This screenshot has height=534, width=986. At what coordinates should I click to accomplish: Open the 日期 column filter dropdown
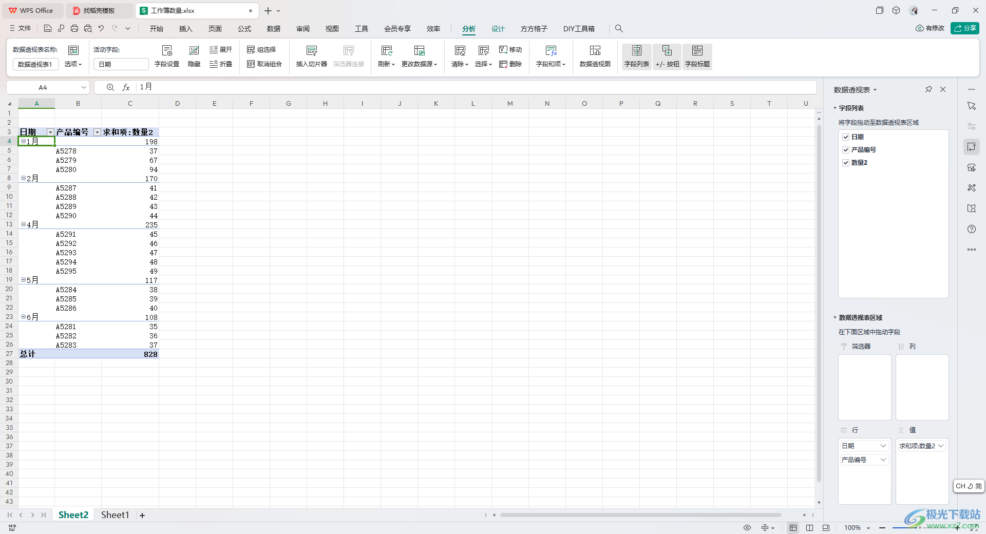(50, 132)
